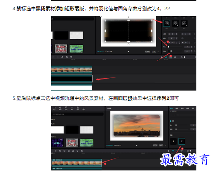
Task: Select the white material thumbnail in step 5
Action: (x=58, y=130)
